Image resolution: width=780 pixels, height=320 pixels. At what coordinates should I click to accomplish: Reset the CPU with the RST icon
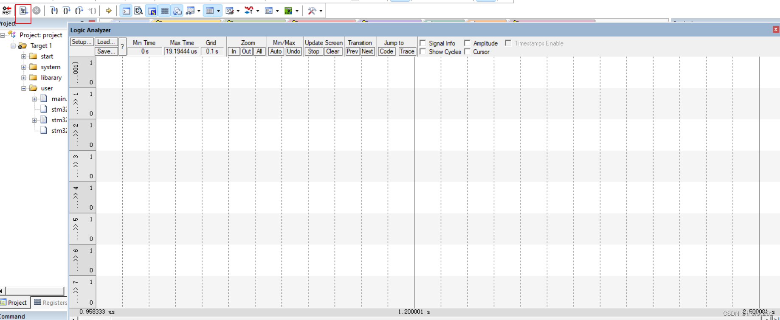(7, 11)
